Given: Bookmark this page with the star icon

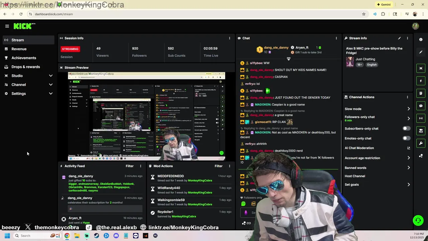Looking at the screenshot, I should click(364, 14).
